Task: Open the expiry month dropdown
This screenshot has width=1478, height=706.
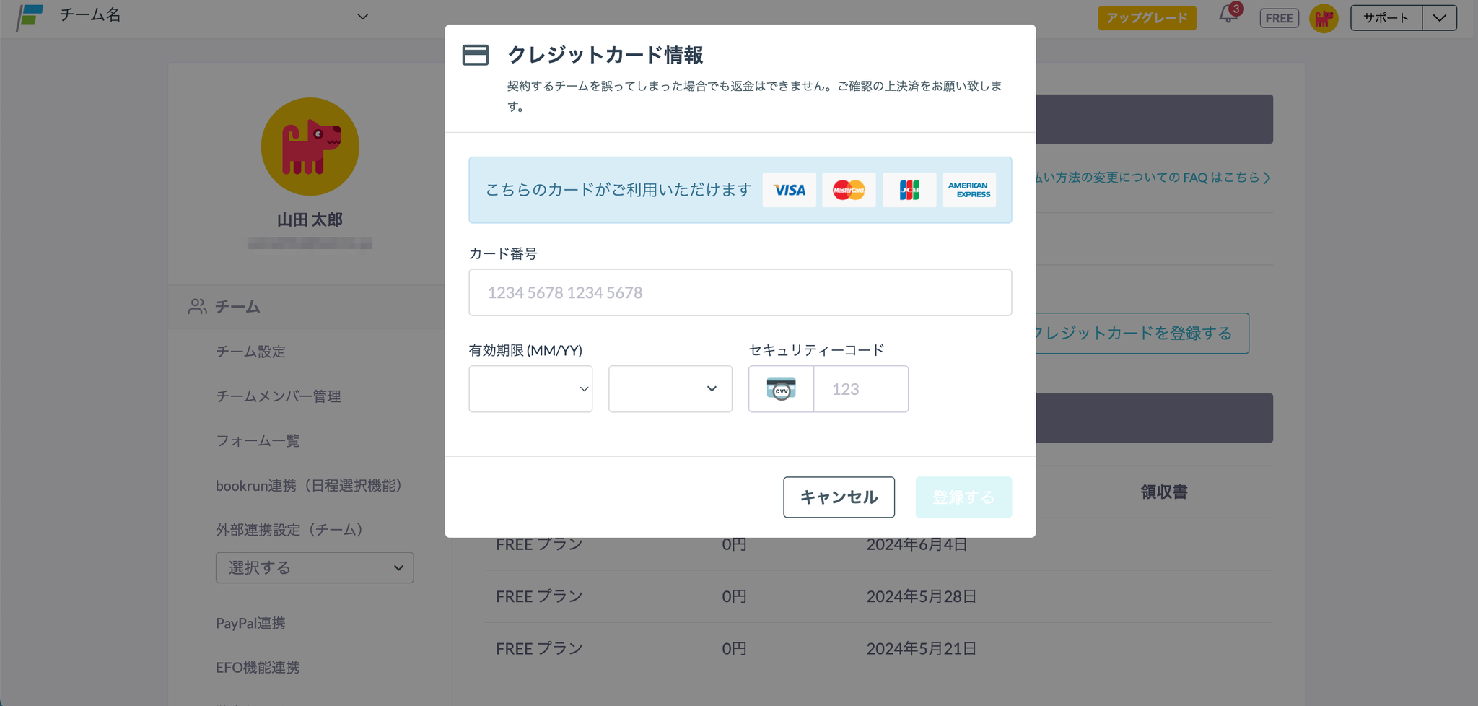Action: coord(530,389)
